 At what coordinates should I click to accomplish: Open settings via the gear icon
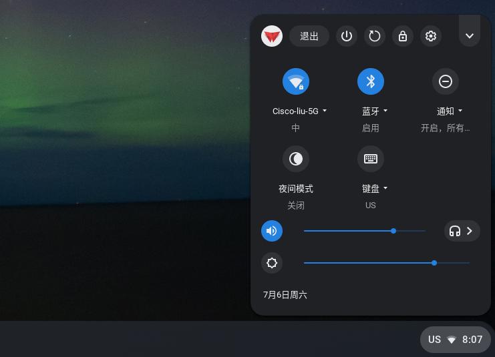point(431,36)
